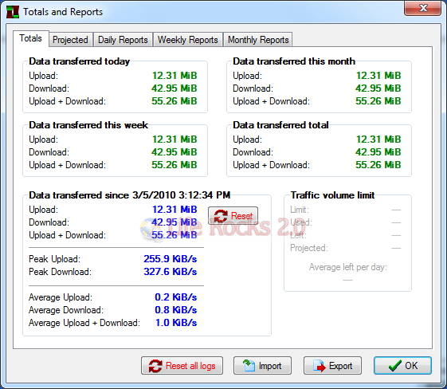Click the red arrow icon on the Export button
447x389 pixels.
coord(320,366)
